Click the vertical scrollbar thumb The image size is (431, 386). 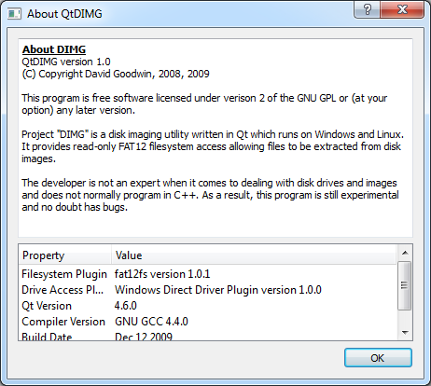(405, 285)
